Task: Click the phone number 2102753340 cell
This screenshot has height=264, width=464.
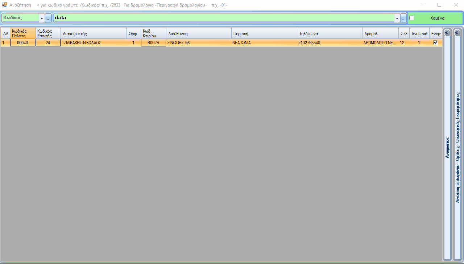Action: point(309,43)
